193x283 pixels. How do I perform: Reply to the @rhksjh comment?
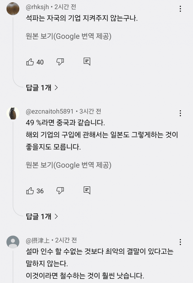pyautogui.click(x=87, y=62)
